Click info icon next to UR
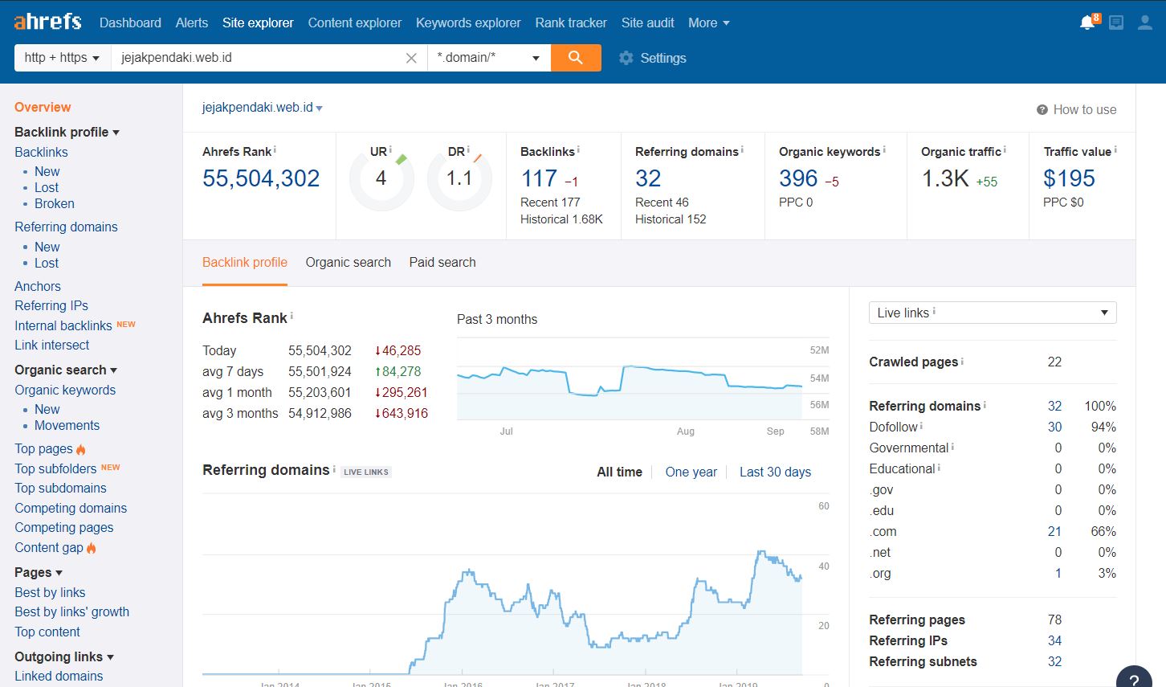The width and height of the screenshot is (1166, 687). click(x=390, y=149)
